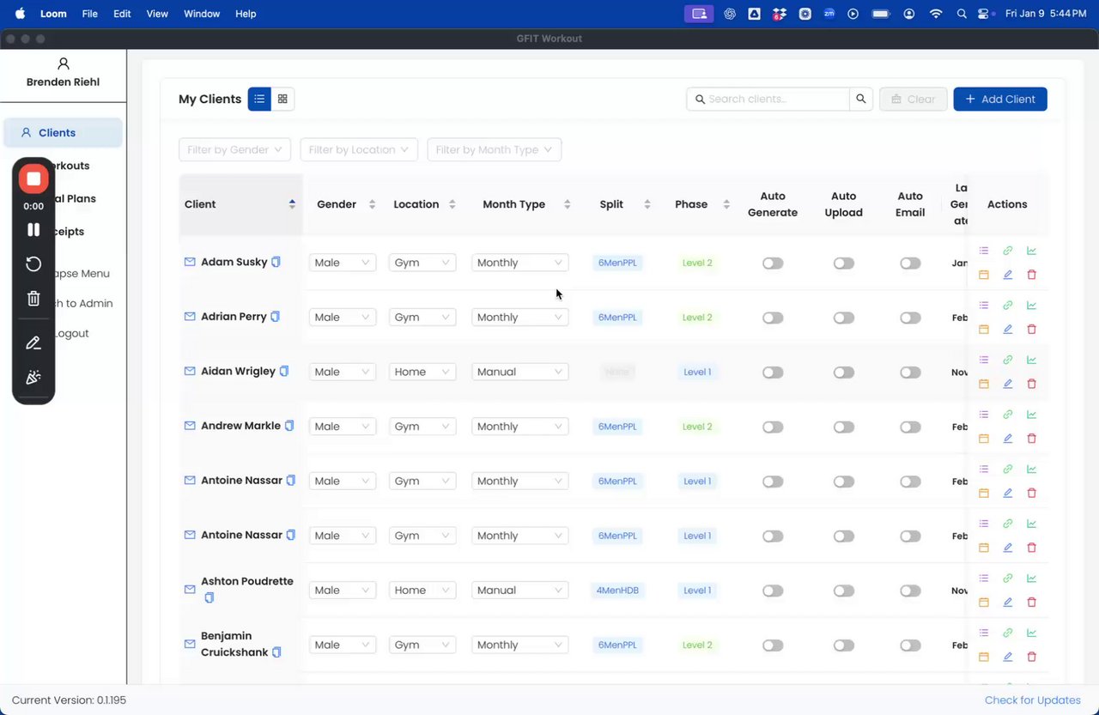This screenshot has width=1099, height=715.
Task: Open Ashton Poudrette's Manual month type dropdown
Action: pos(519,591)
